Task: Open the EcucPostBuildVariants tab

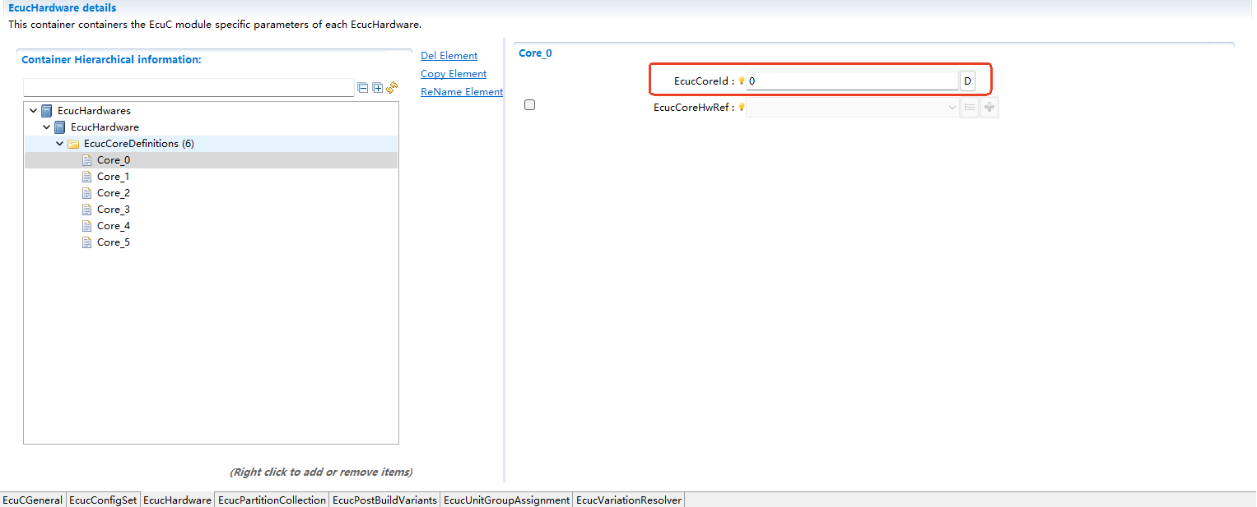Action: (x=384, y=500)
